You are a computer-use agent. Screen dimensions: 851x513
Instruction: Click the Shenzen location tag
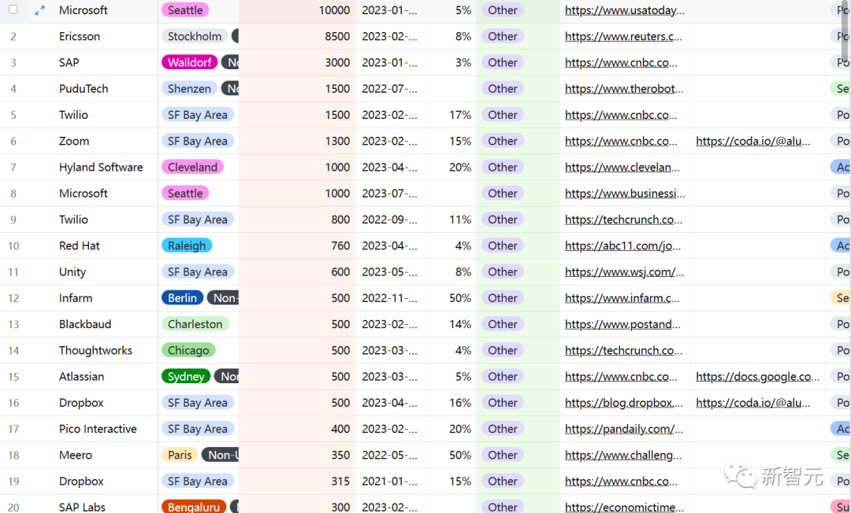[189, 89]
